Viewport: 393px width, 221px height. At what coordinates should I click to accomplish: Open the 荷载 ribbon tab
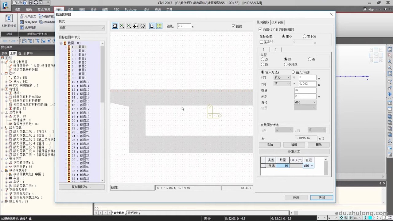click(82, 10)
